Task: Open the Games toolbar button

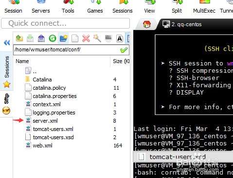Action: click(95, 7)
